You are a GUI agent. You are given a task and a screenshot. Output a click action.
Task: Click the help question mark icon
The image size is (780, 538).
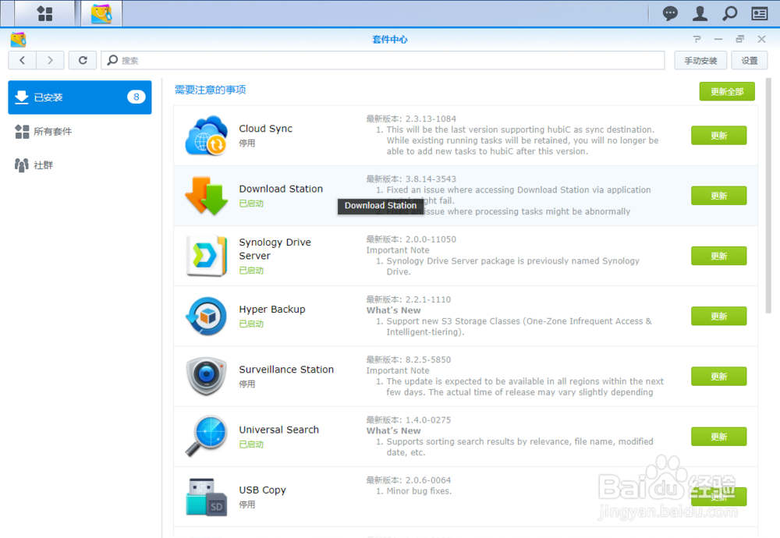tap(697, 39)
